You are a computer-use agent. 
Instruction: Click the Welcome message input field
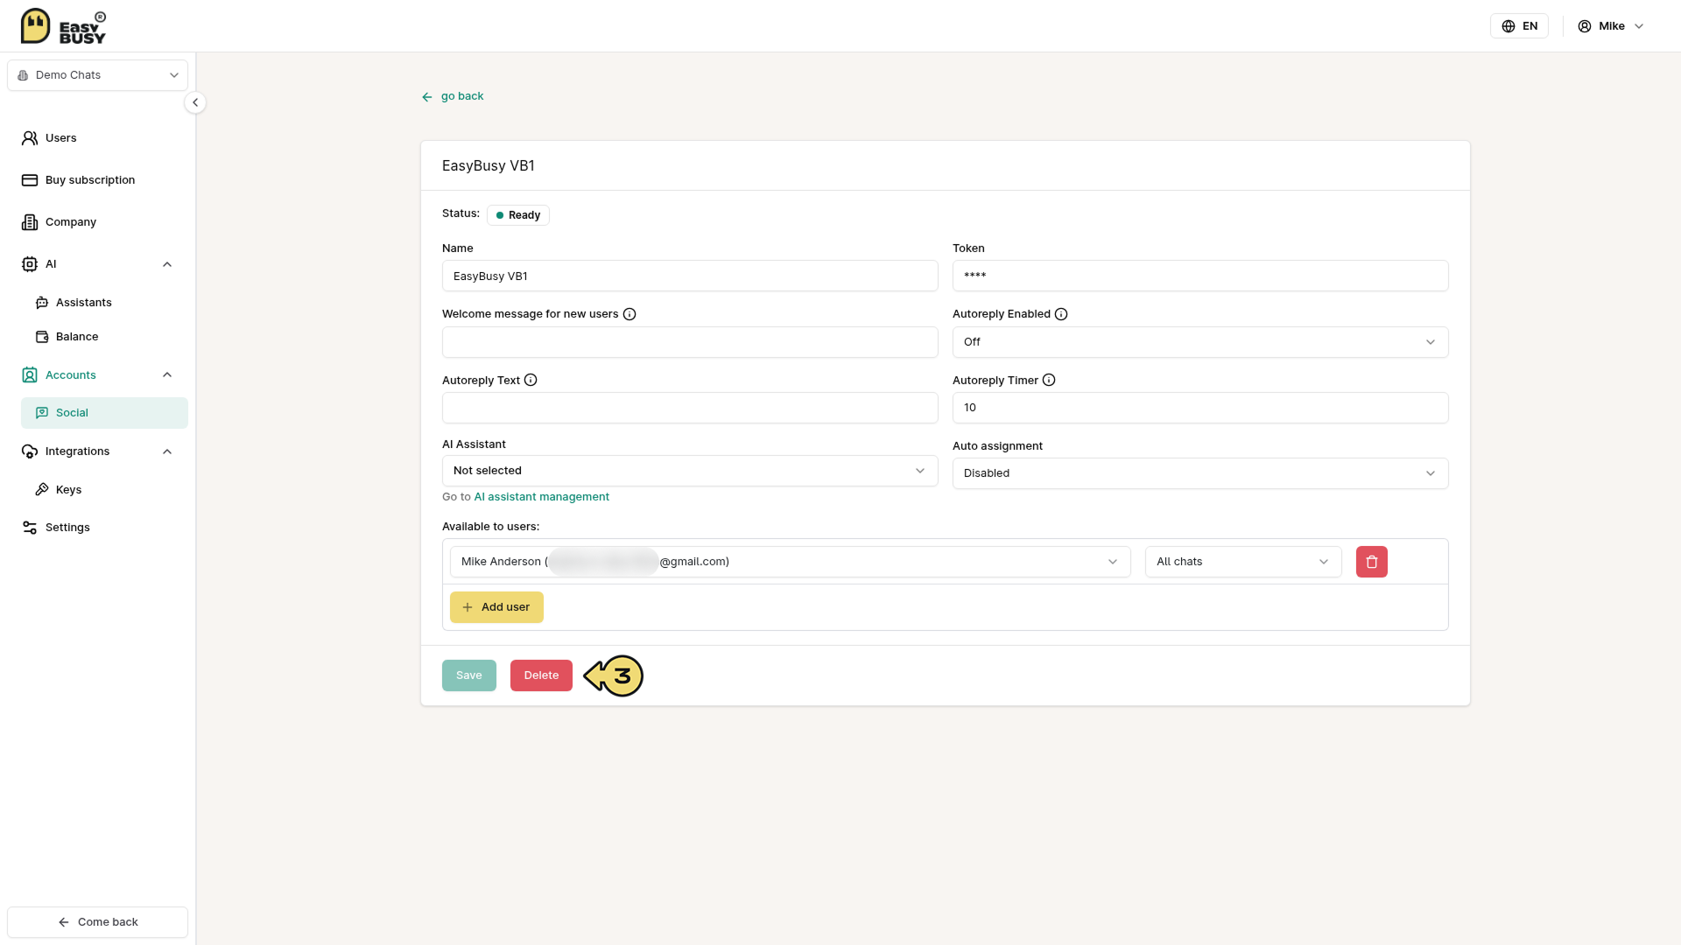tap(690, 342)
